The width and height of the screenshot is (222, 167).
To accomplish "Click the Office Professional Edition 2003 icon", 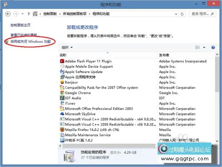I will [62, 109].
